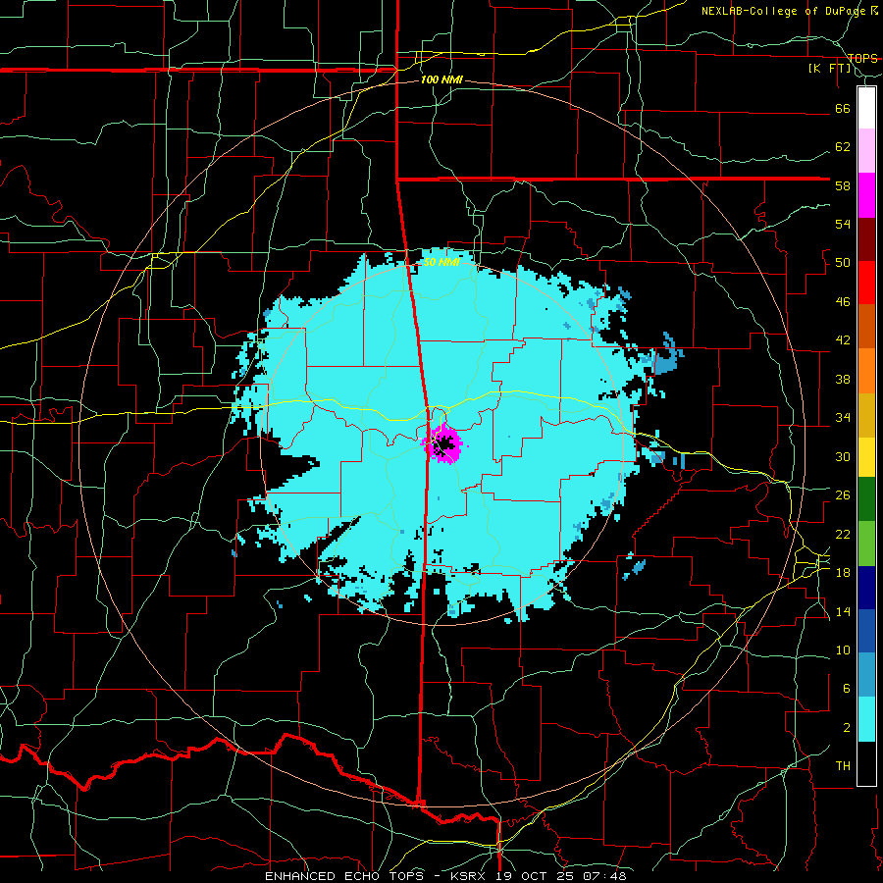
Task: Click the '62' legend value label
Action: pos(843,147)
